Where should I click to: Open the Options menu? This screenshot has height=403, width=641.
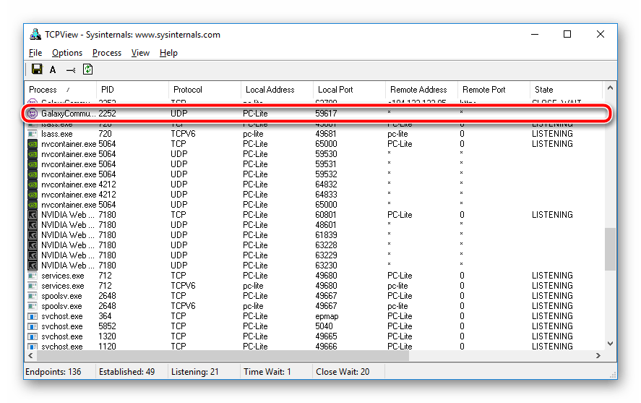coord(67,53)
